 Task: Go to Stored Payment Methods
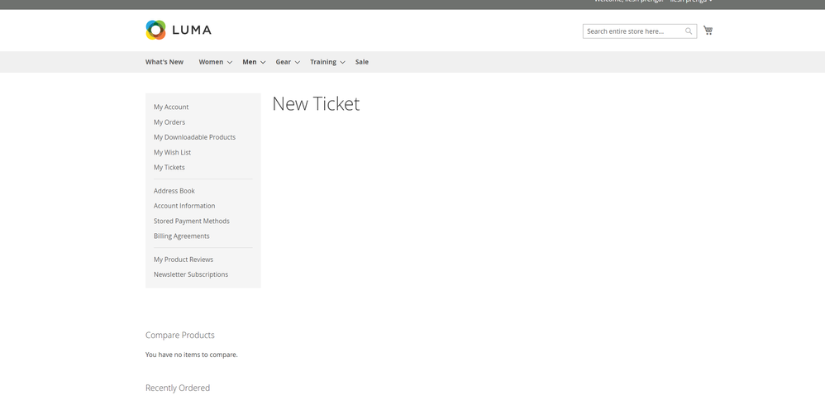pos(192,221)
